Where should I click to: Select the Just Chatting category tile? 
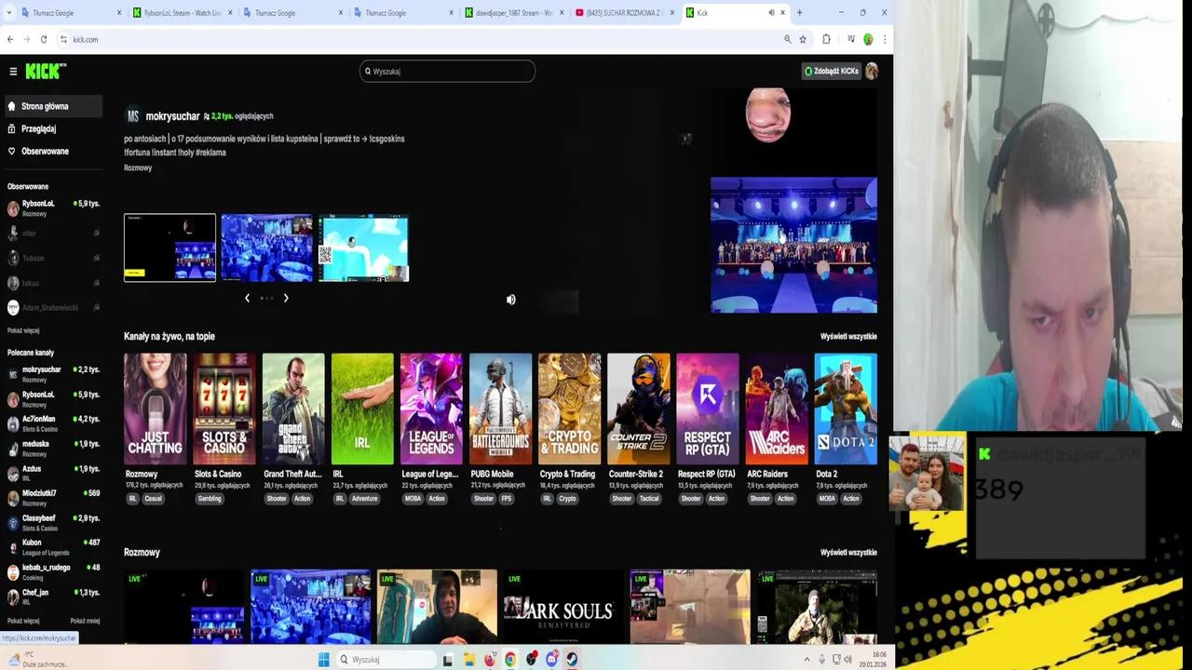155,408
